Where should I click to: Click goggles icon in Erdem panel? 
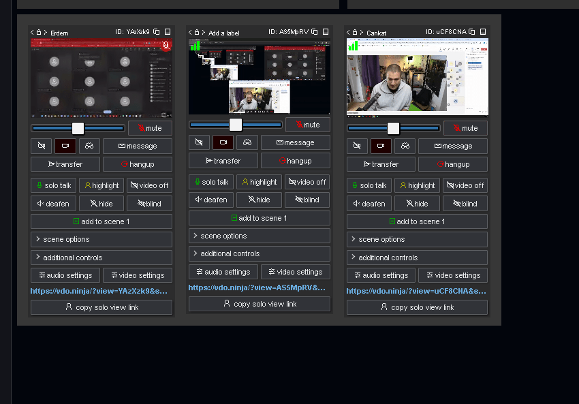89,146
